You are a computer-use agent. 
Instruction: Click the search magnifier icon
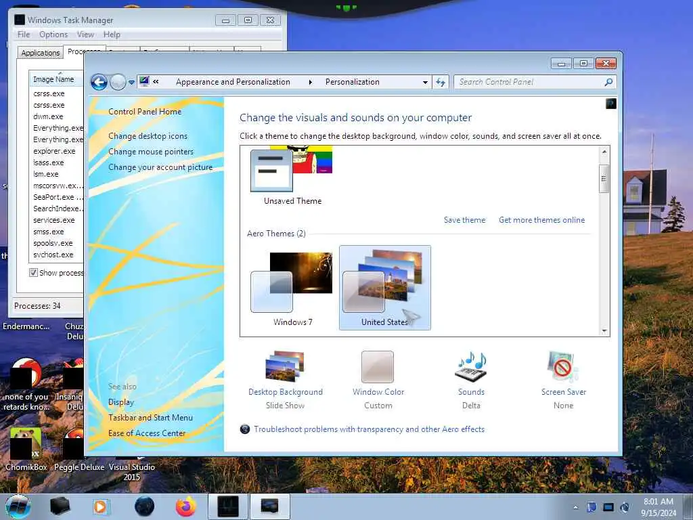608,82
